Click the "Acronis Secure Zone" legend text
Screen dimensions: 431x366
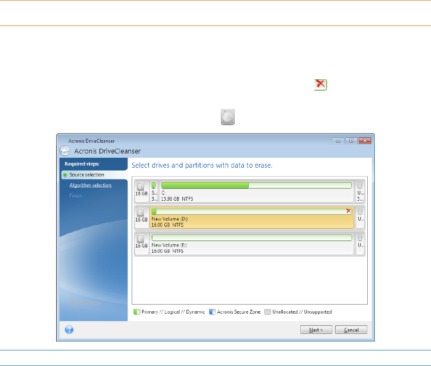coord(238,312)
